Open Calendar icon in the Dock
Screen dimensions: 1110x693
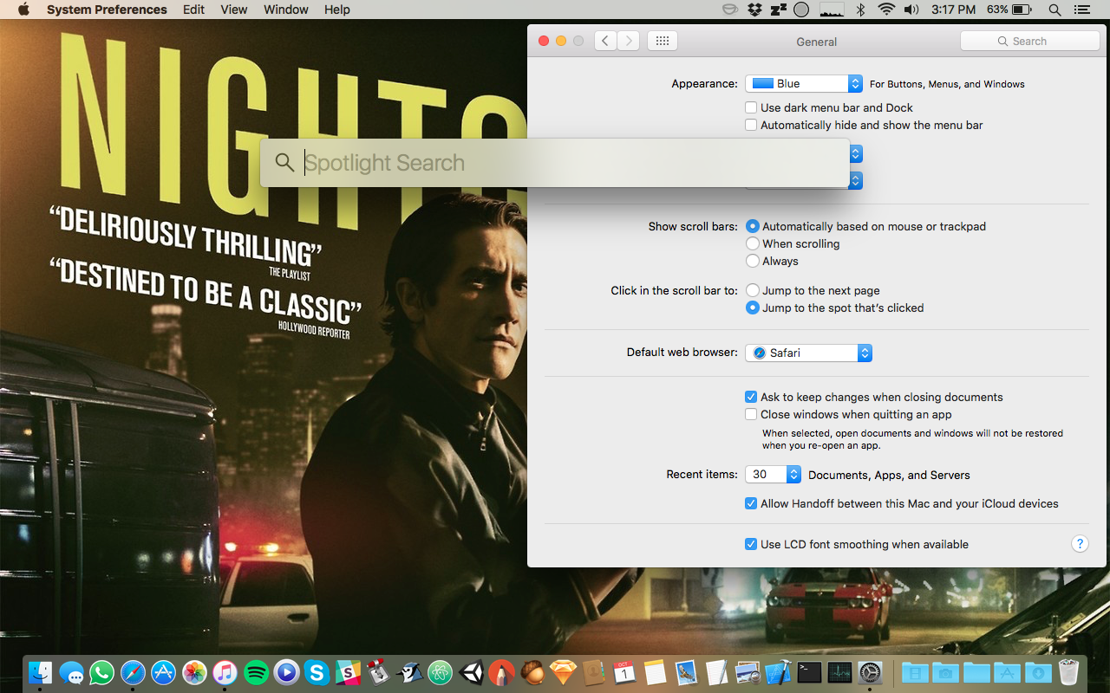point(624,672)
